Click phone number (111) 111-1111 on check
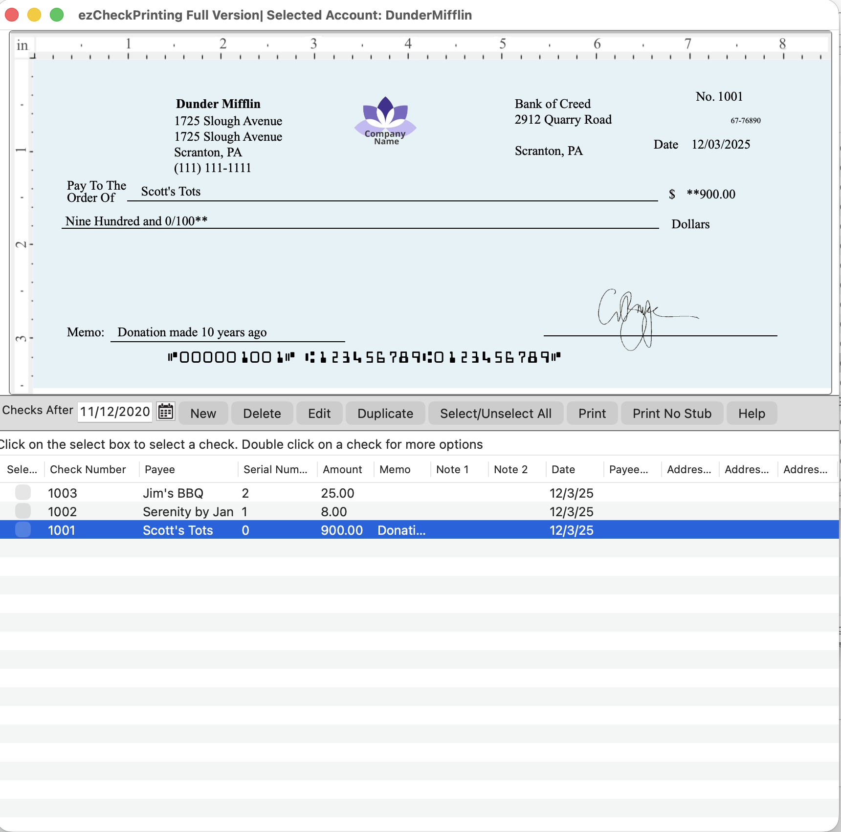This screenshot has height=832, width=841. pos(213,168)
